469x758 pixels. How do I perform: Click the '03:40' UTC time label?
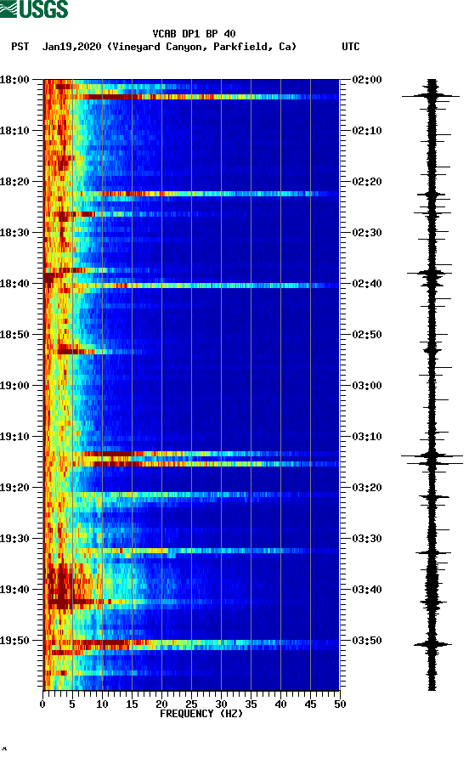point(367,590)
